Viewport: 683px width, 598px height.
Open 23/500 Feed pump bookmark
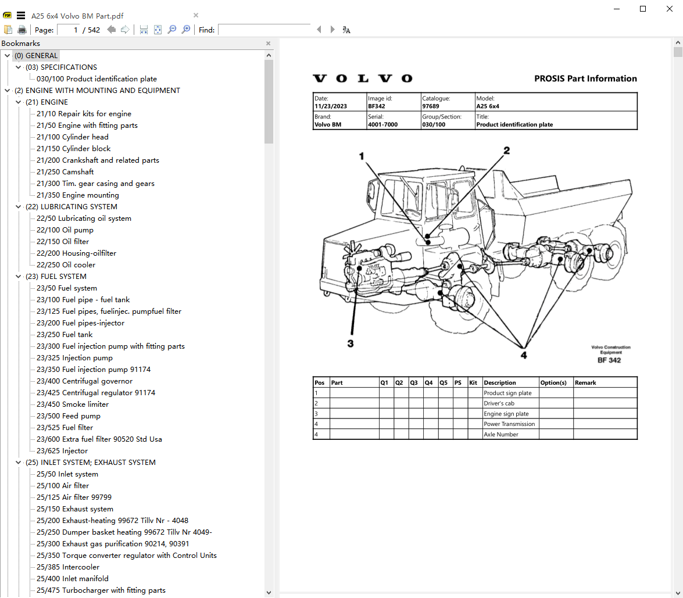point(69,416)
